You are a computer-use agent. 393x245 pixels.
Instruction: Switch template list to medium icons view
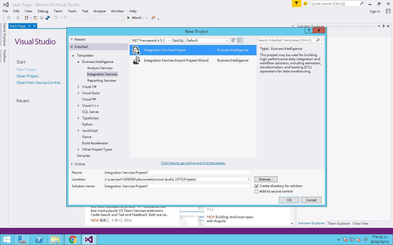(240, 40)
